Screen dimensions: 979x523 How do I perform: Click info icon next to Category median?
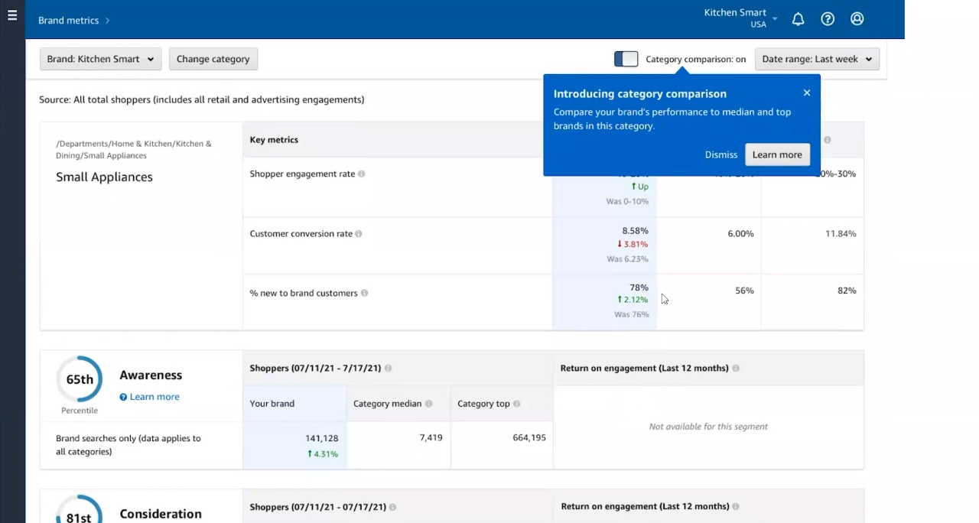(428, 404)
